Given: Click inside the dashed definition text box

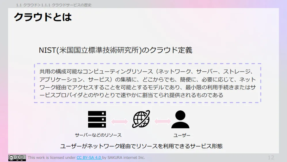Looking at the screenshot, I should pyautogui.click(x=147, y=83).
